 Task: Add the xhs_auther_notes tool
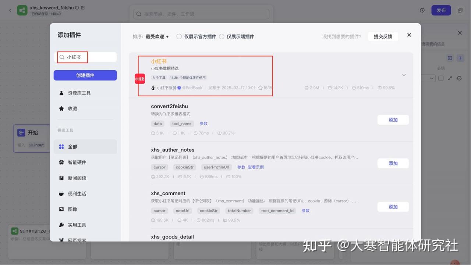tap(393, 163)
